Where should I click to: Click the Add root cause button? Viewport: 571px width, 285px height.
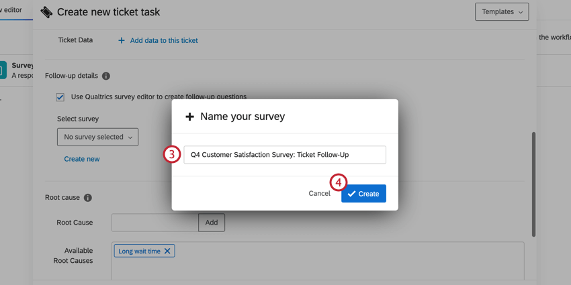click(212, 223)
